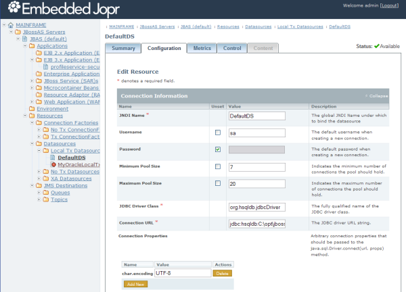Click the Queues folder icon
This screenshot has height=292, width=406.
[x=46, y=193]
